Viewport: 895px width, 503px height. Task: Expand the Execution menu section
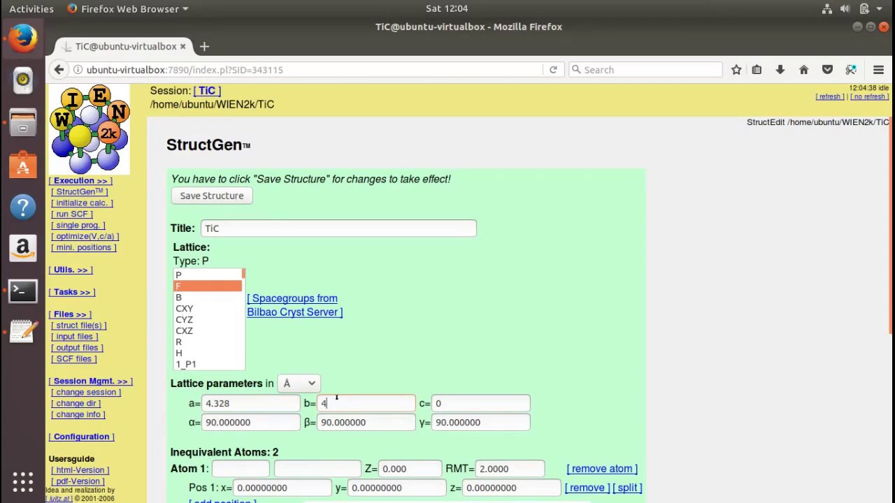pos(80,181)
